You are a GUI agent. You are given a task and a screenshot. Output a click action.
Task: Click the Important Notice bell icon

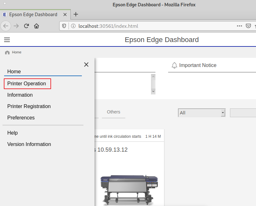pyautogui.click(x=174, y=65)
